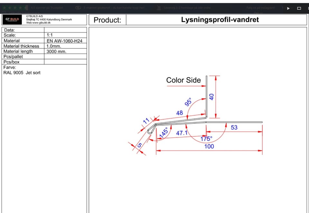Toggle fullscreen with the rectangle icon
The image size is (309, 213).
pyautogui.click(x=299, y=8)
